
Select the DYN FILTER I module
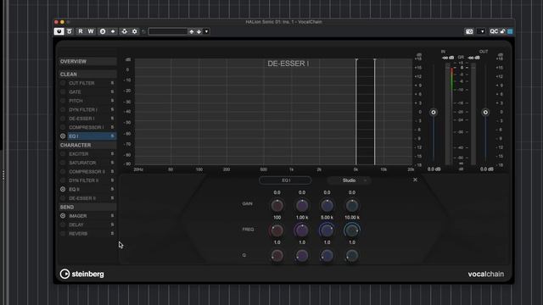(x=83, y=110)
